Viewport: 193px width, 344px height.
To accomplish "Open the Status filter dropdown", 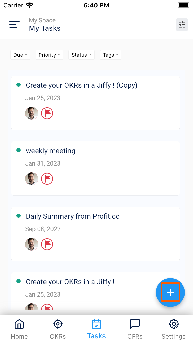I will point(81,55).
